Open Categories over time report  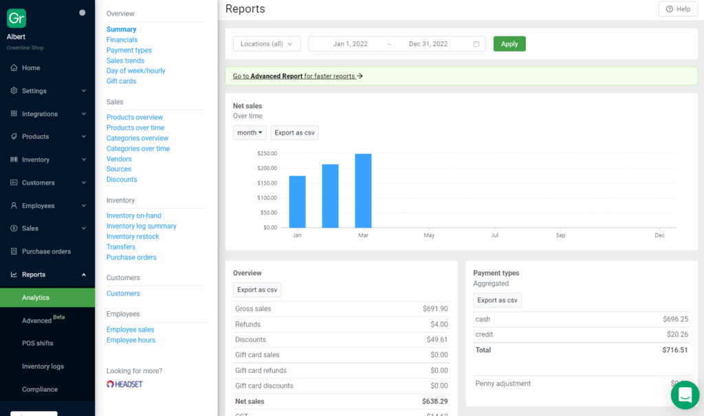(x=138, y=148)
